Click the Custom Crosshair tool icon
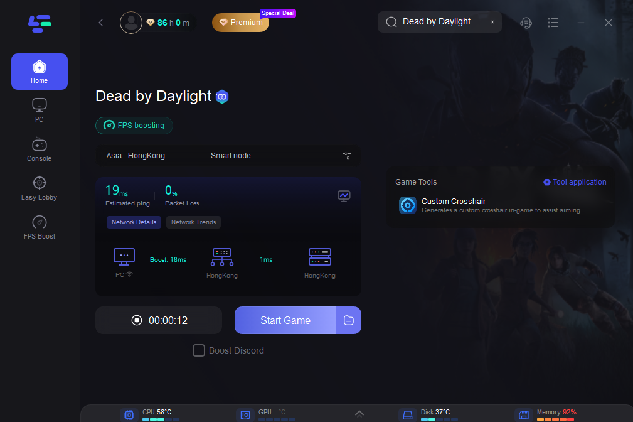633x422 pixels. [408, 205]
